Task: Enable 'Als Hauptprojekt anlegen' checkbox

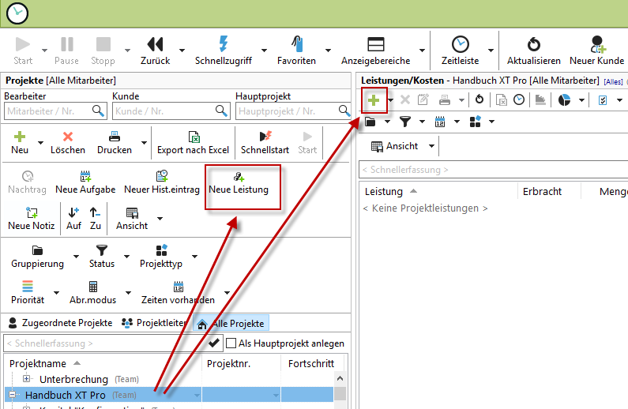Action: point(231,343)
